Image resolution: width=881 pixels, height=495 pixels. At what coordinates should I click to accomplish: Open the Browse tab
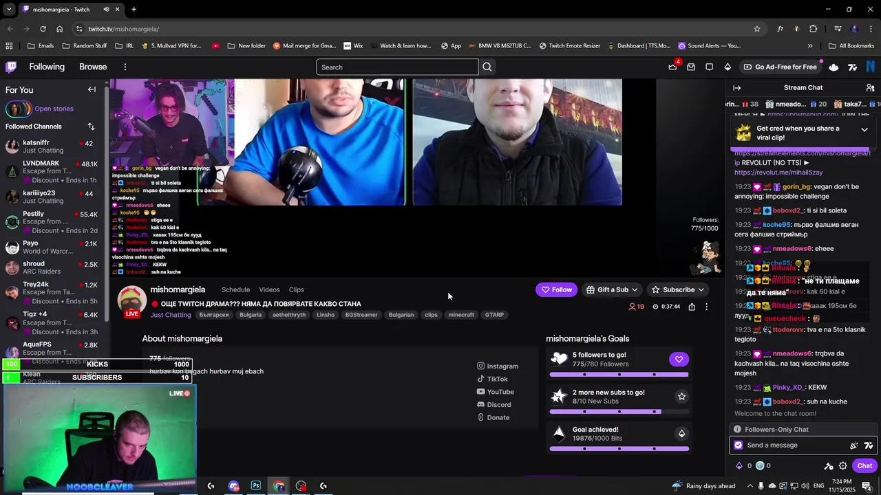[93, 67]
